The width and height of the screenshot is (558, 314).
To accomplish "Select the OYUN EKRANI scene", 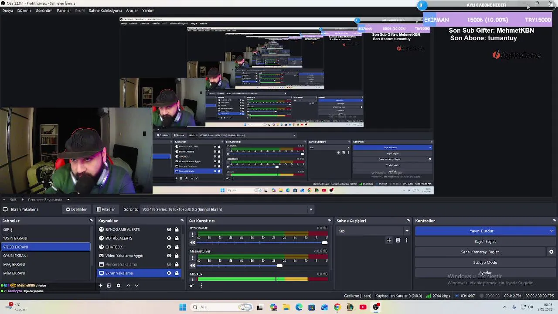I will pyautogui.click(x=45, y=256).
